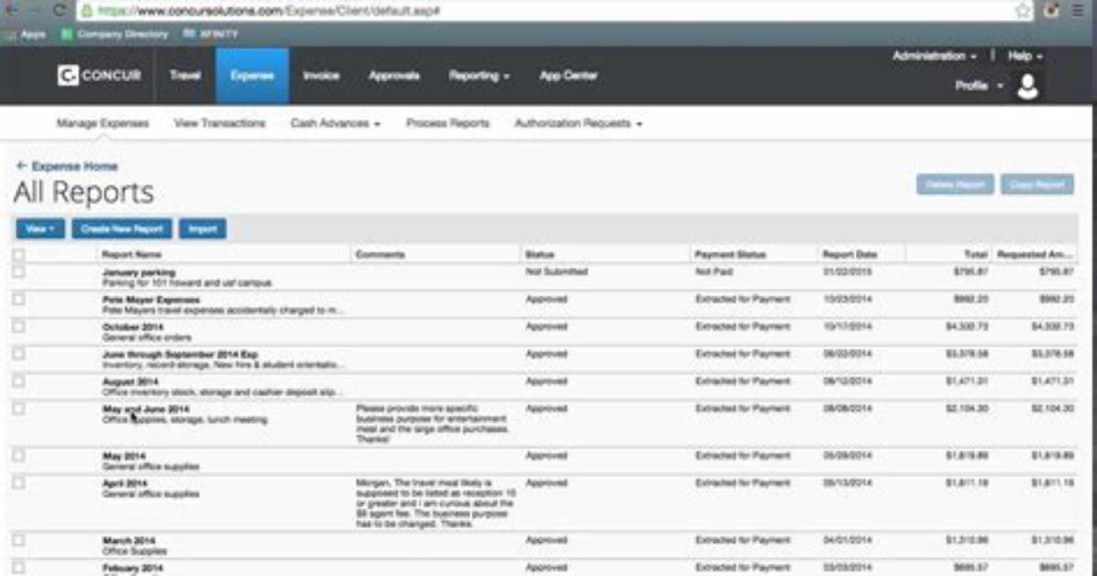Expand the Cash Advances submenu
Viewport: 1097px width, 576px height.
(x=335, y=123)
